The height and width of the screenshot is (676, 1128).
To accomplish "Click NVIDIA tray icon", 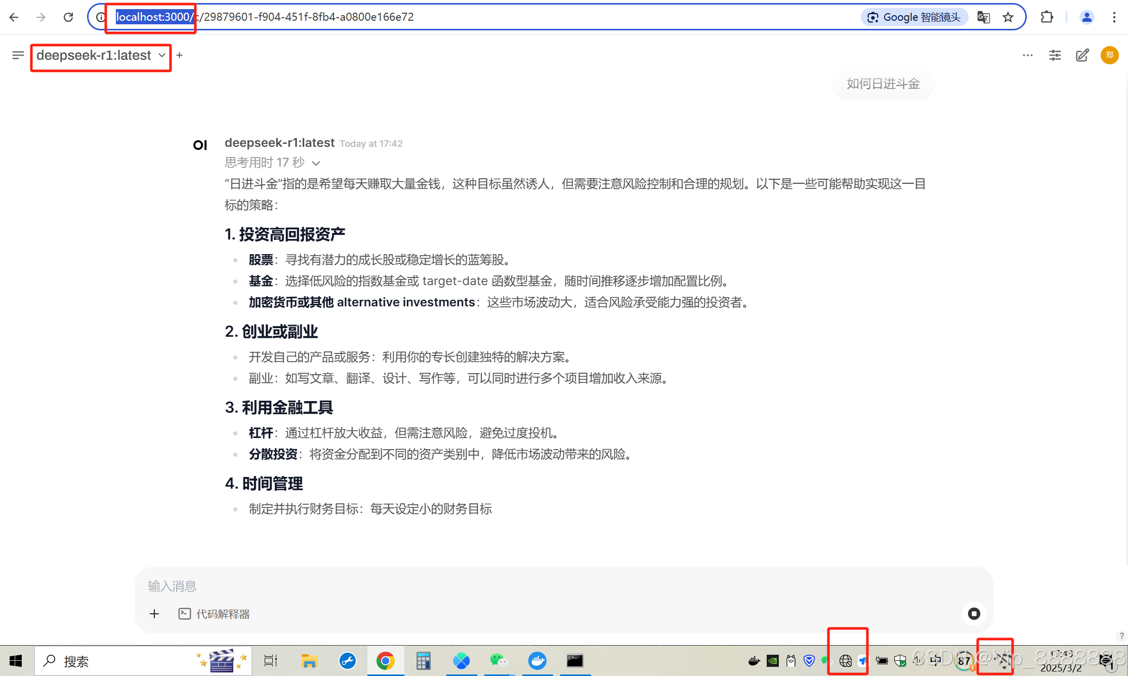I will (x=773, y=661).
